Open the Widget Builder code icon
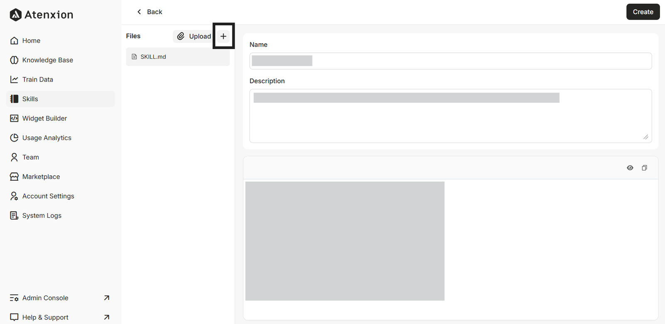This screenshot has height=324, width=665. (14, 118)
